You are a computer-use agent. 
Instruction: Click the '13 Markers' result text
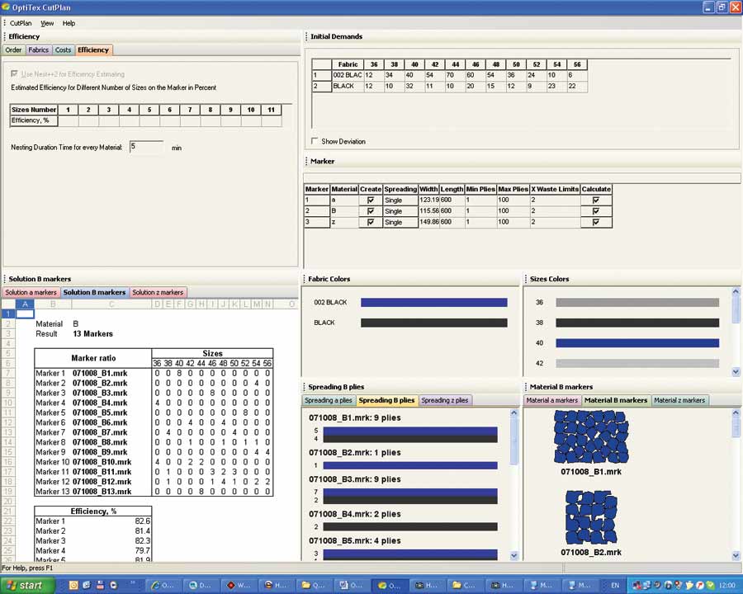point(92,334)
